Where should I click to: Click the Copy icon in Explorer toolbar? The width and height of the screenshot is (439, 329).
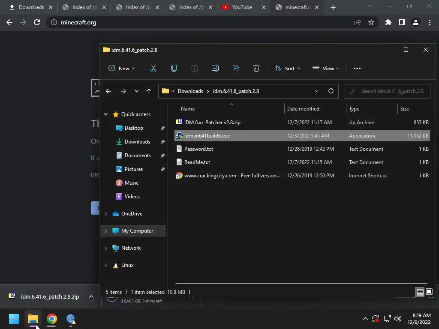pos(174,68)
